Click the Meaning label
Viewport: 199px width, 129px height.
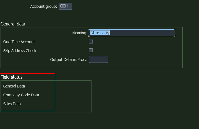click(x=80, y=33)
